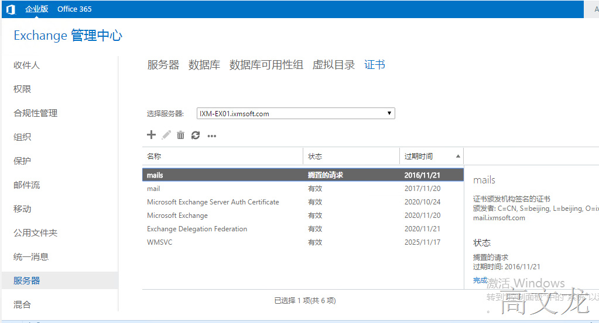Switch to the Office 365 header tab
Screen dimensions: 599x323
point(74,9)
